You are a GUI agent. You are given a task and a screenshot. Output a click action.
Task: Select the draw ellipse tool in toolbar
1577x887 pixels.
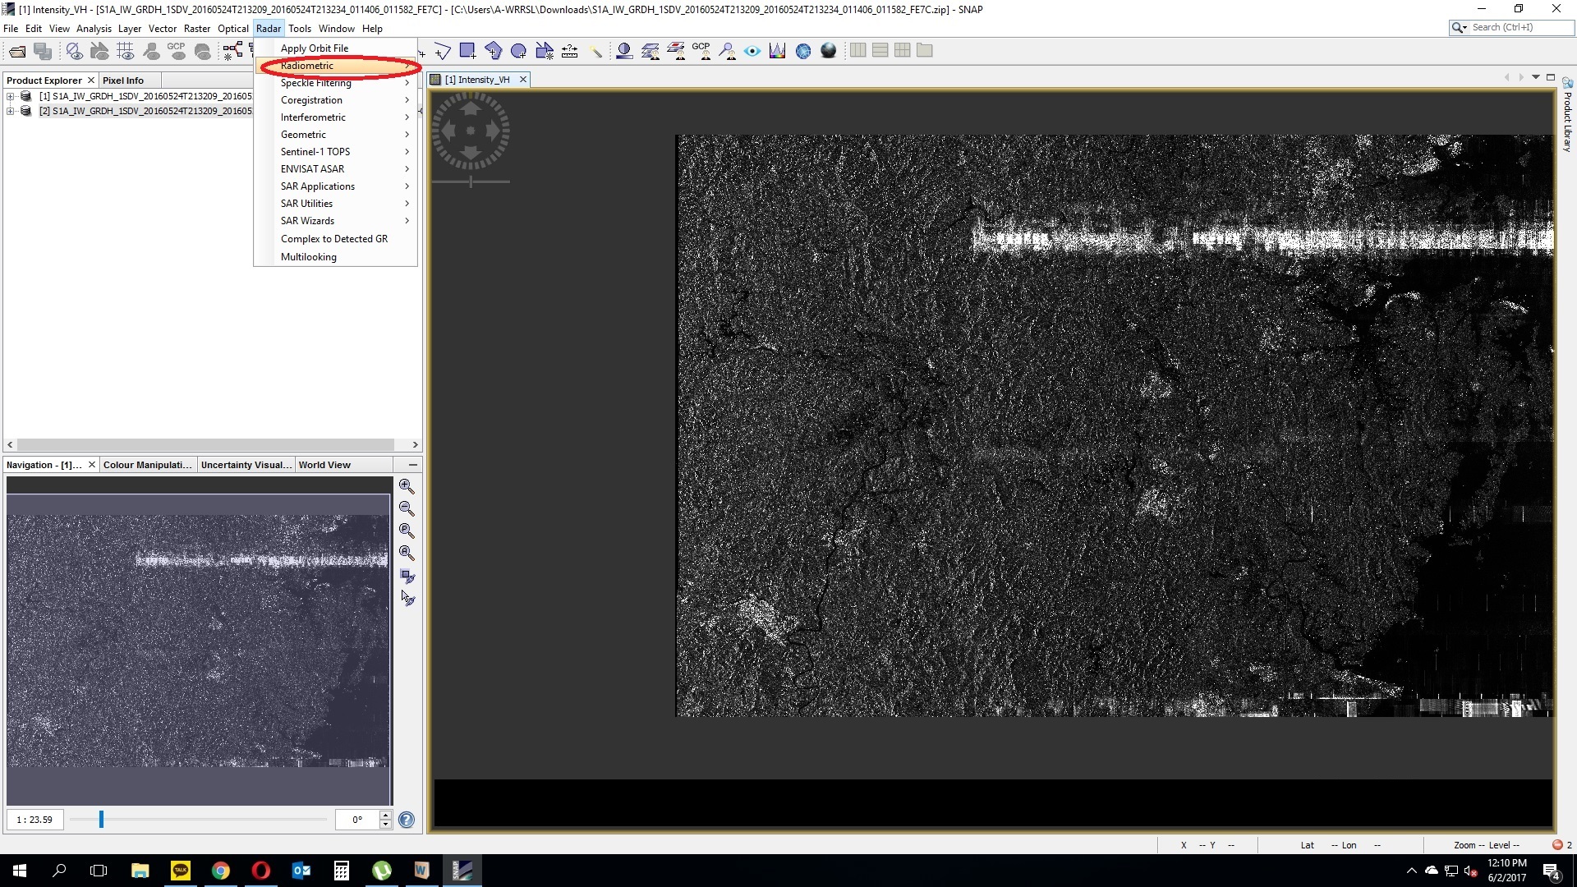tap(518, 51)
